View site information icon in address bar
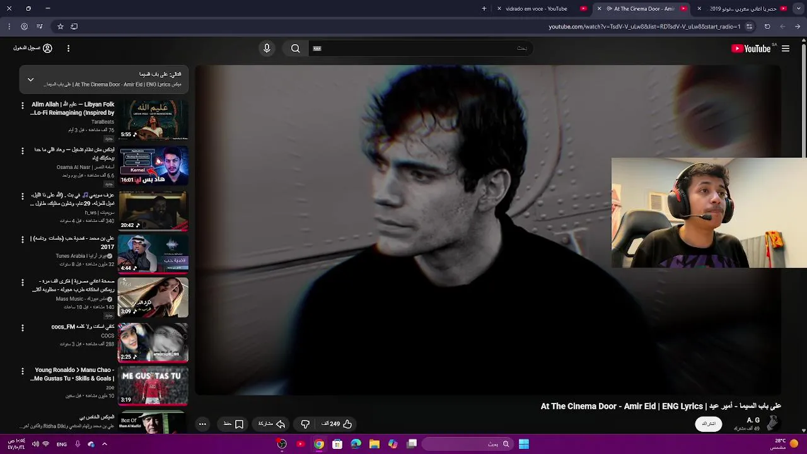This screenshot has height=454, width=807. pyautogui.click(x=749, y=26)
